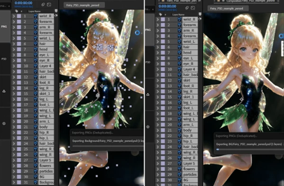Expand layer 30 BG in left panel

[x=14, y=177]
